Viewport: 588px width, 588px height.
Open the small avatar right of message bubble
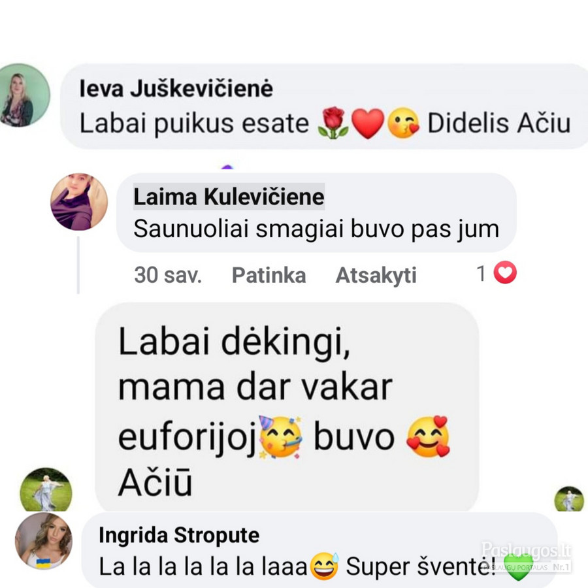pos(569,498)
